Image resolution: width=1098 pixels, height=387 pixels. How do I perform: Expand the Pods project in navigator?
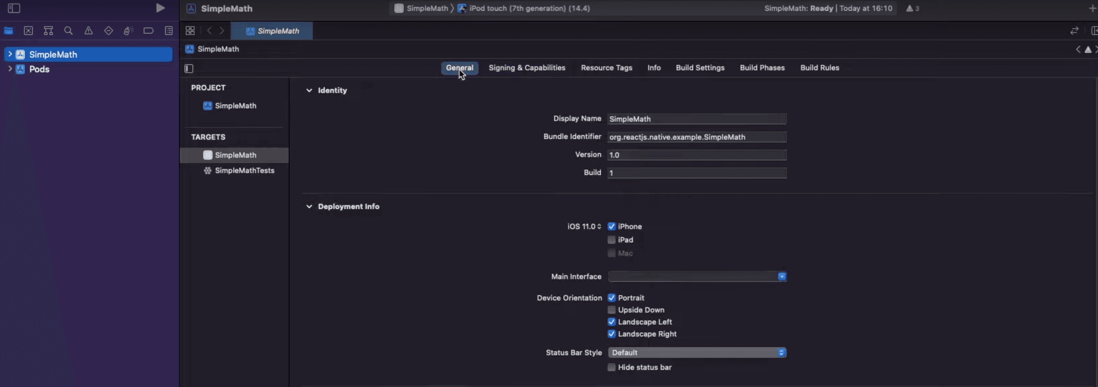click(10, 69)
